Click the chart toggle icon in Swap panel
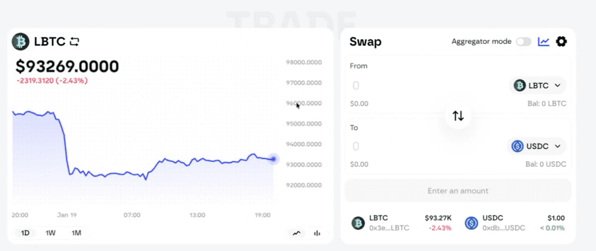The height and width of the screenshot is (251, 596). 543,42
